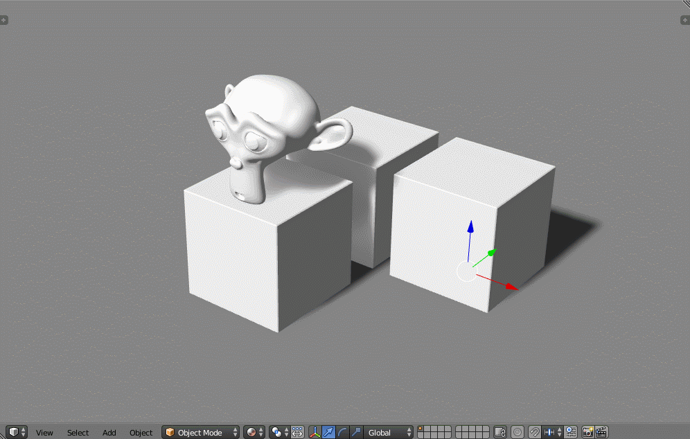
Task: Toggle proportional editing circle icon
Action: (x=517, y=432)
